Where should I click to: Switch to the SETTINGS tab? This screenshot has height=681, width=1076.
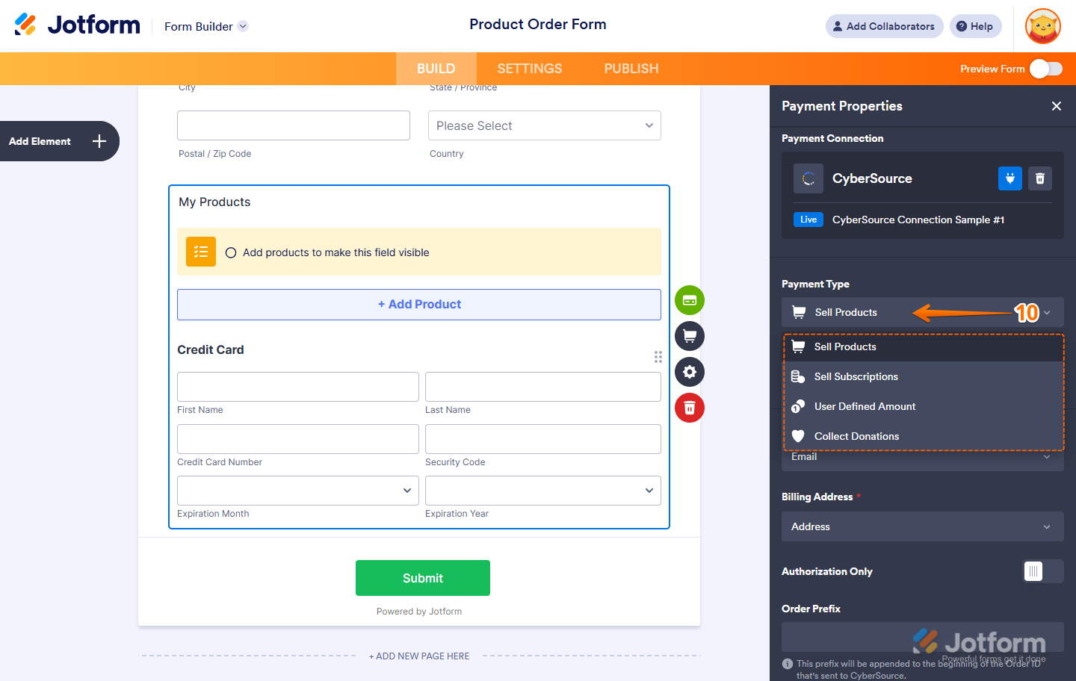pyautogui.click(x=530, y=69)
